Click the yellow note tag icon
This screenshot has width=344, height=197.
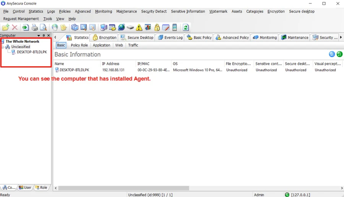[63, 27]
